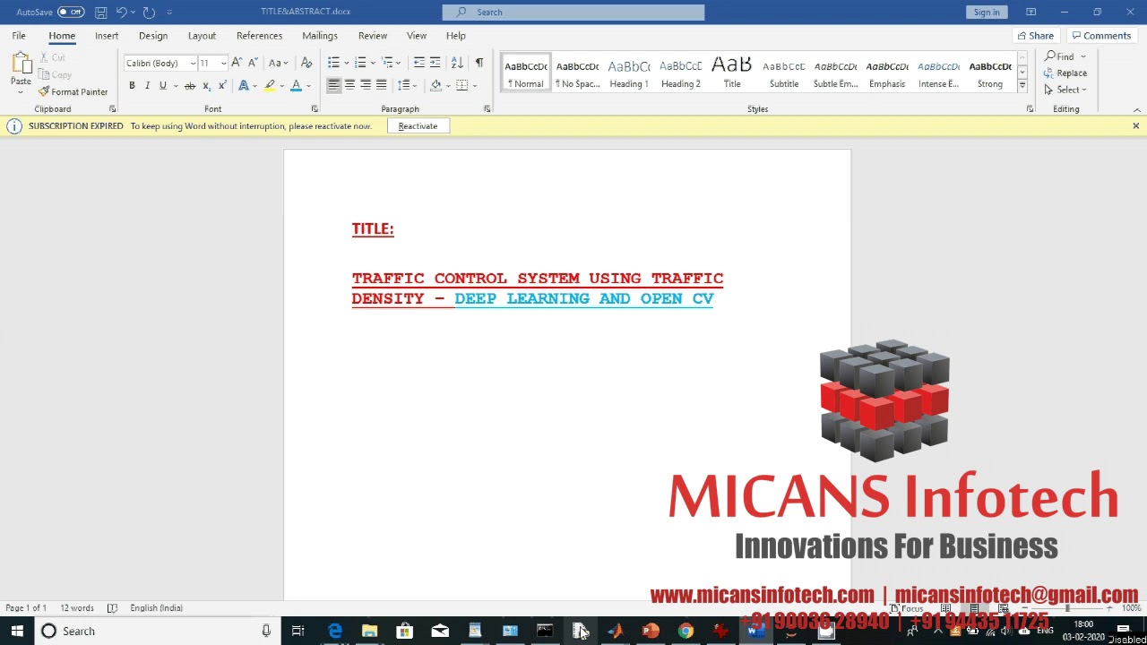
Task: Align text to the left
Action: (333, 85)
